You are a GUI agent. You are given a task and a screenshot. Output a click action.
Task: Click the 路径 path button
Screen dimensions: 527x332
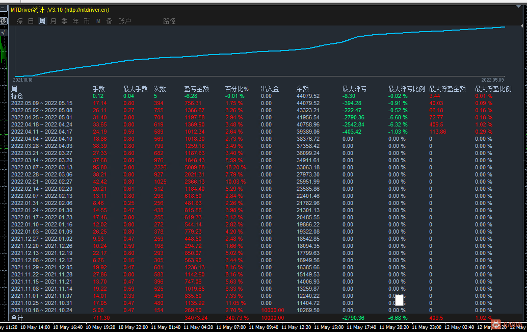click(x=169, y=21)
